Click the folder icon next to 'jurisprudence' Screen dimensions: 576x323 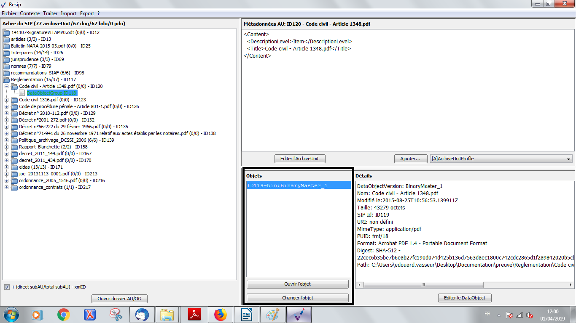6,59
